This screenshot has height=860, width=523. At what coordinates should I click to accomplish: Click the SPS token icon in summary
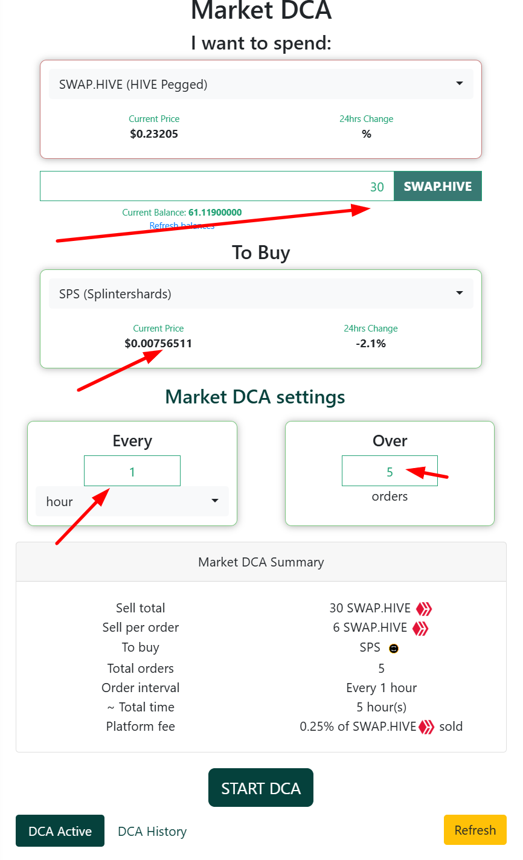click(394, 649)
